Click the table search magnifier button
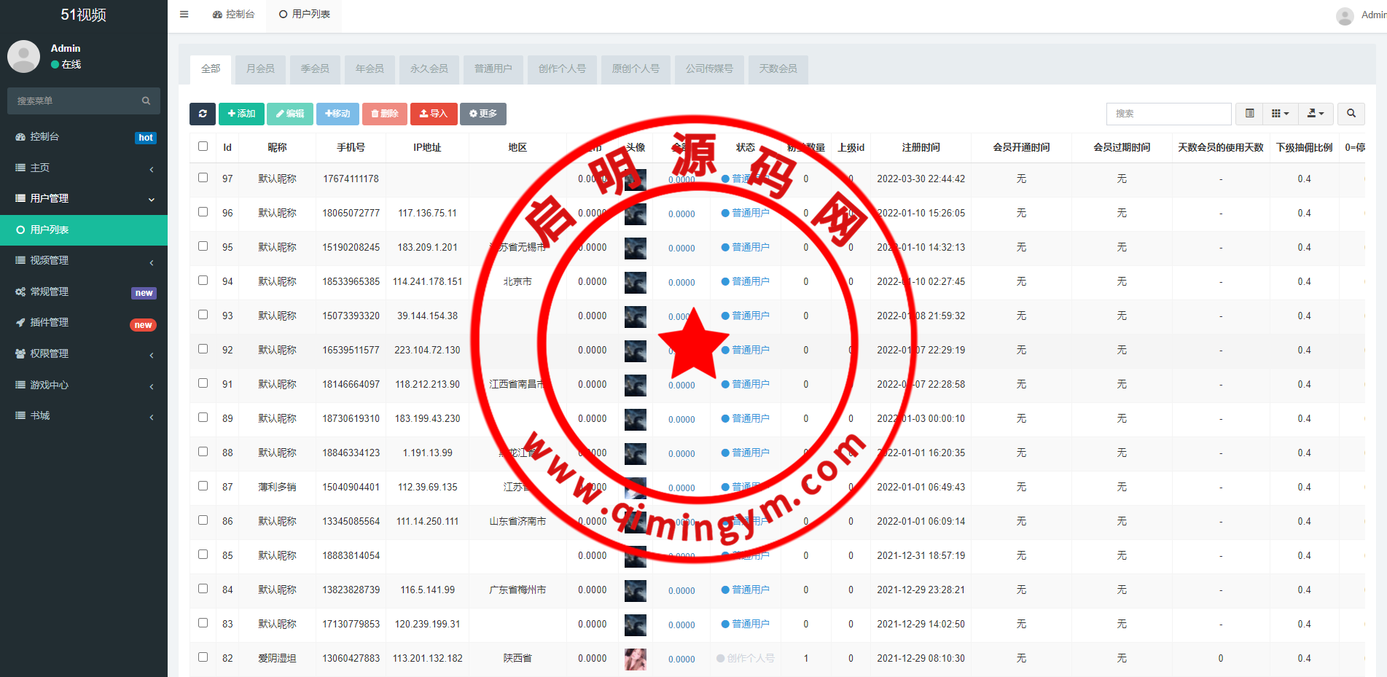 coord(1351,114)
